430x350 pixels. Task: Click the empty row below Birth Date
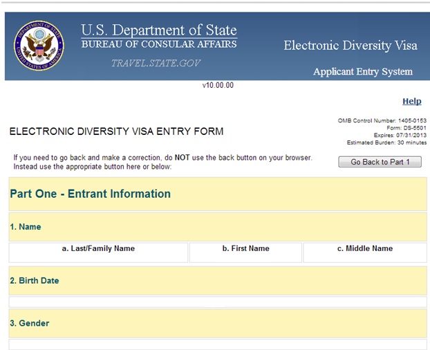tap(217, 302)
